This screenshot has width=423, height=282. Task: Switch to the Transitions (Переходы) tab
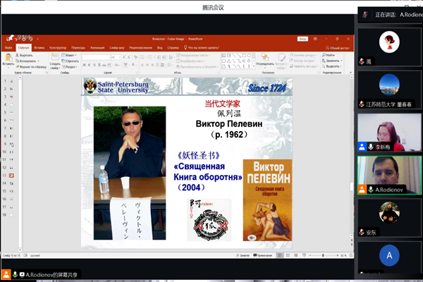[78, 48]
